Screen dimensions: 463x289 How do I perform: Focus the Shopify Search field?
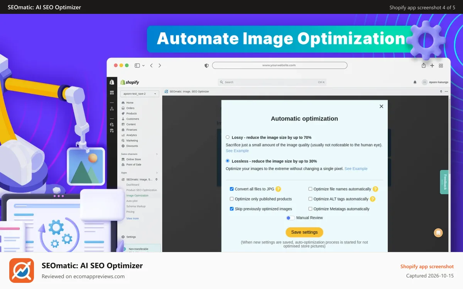point(272,82)
